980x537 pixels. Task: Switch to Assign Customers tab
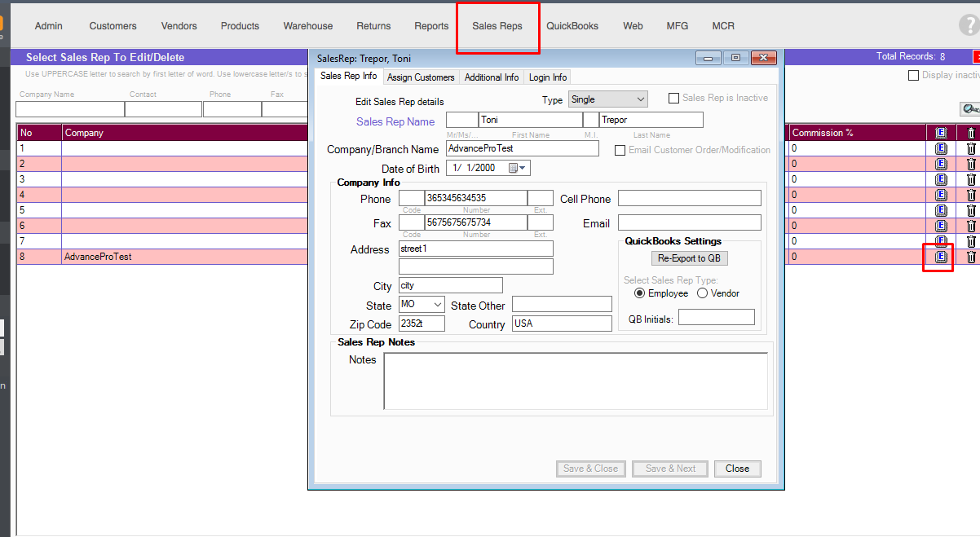point(421,77)
